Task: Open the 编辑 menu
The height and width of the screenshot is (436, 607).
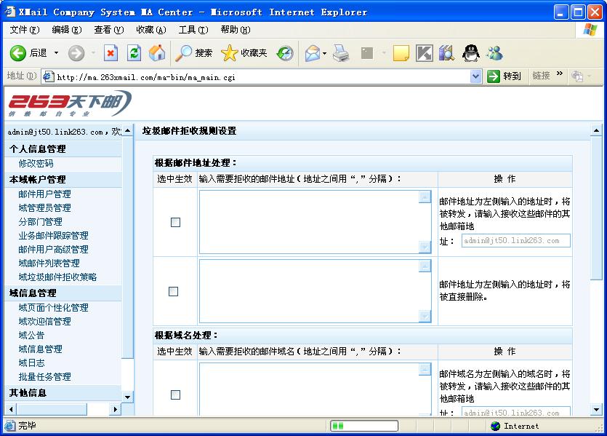Action: [x=67, y=30]
